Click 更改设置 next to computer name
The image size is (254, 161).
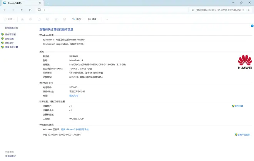[239, 106]
